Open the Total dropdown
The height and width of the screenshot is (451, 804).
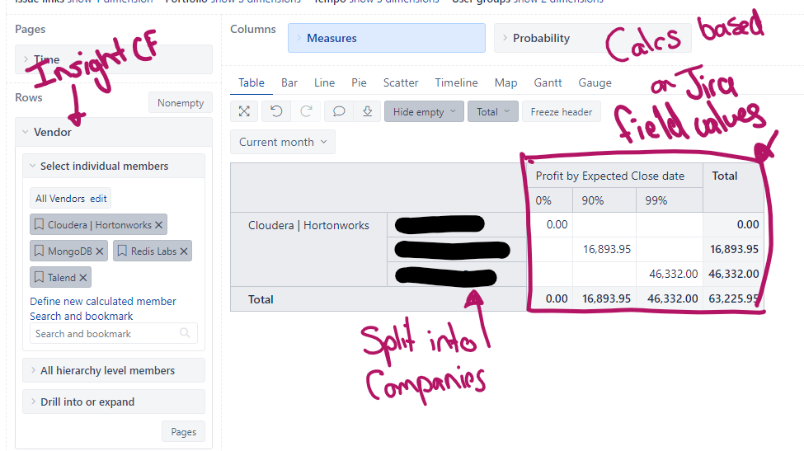(x=493, y=112)
